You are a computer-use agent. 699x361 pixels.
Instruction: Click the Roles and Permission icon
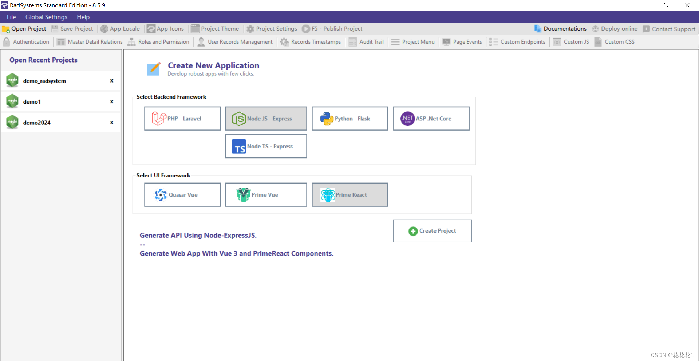[131, 42]
